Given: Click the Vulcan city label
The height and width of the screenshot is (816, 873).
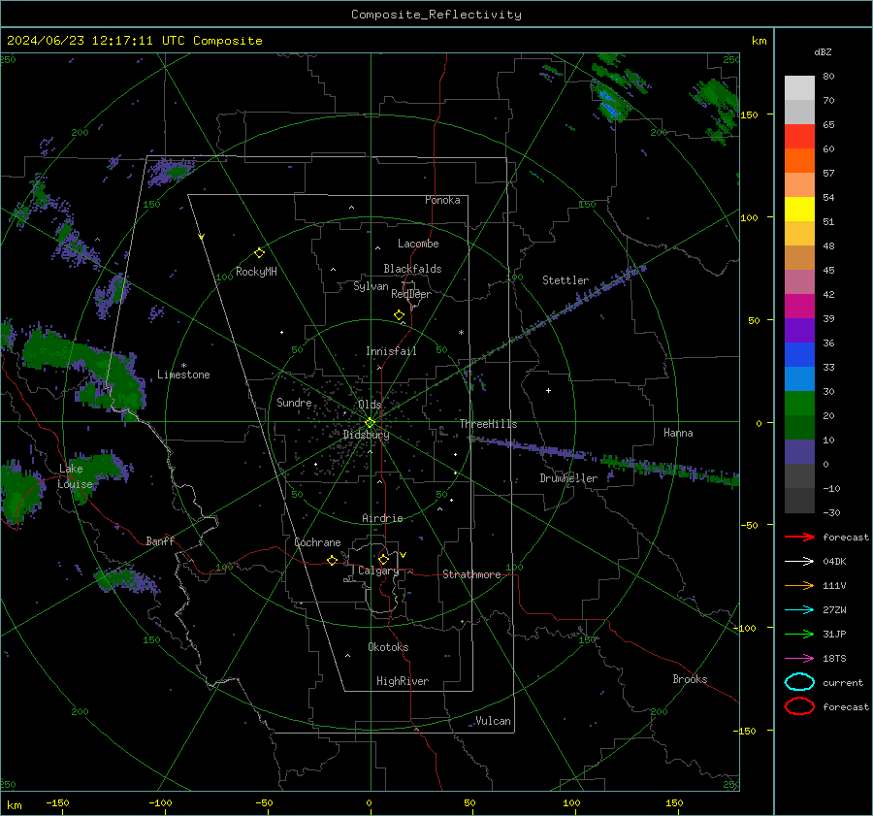Looking at the screenshot, I should pos(493,721).
